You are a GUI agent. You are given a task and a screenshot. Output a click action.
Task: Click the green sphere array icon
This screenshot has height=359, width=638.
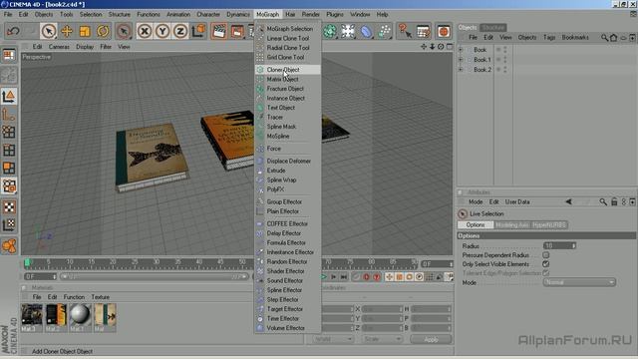click(x=330, y=31)
